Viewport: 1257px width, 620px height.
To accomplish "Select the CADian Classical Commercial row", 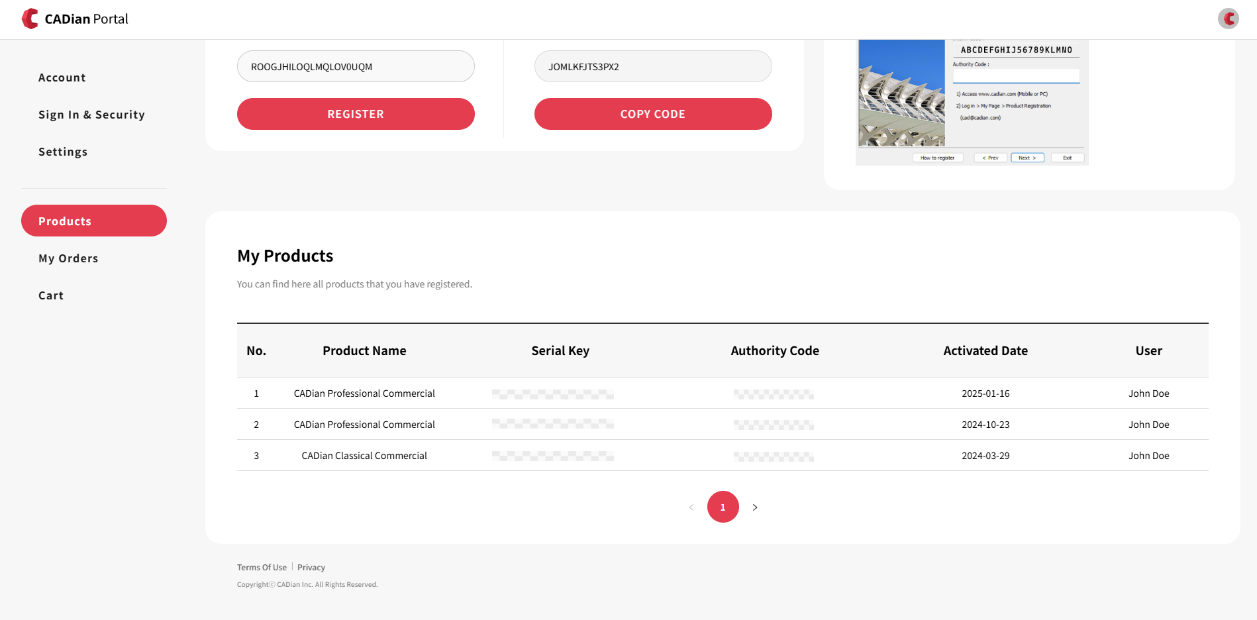I will pos(364,455).
